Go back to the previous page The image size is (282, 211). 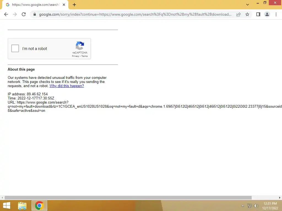tap(6, 14)
